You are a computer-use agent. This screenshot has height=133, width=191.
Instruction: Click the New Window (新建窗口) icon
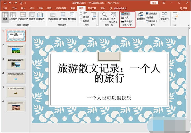click(x=141, y=16)
